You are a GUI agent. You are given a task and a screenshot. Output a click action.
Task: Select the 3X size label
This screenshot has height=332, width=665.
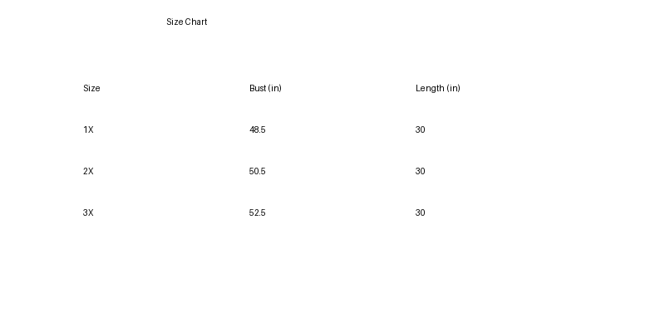point(88,213)
